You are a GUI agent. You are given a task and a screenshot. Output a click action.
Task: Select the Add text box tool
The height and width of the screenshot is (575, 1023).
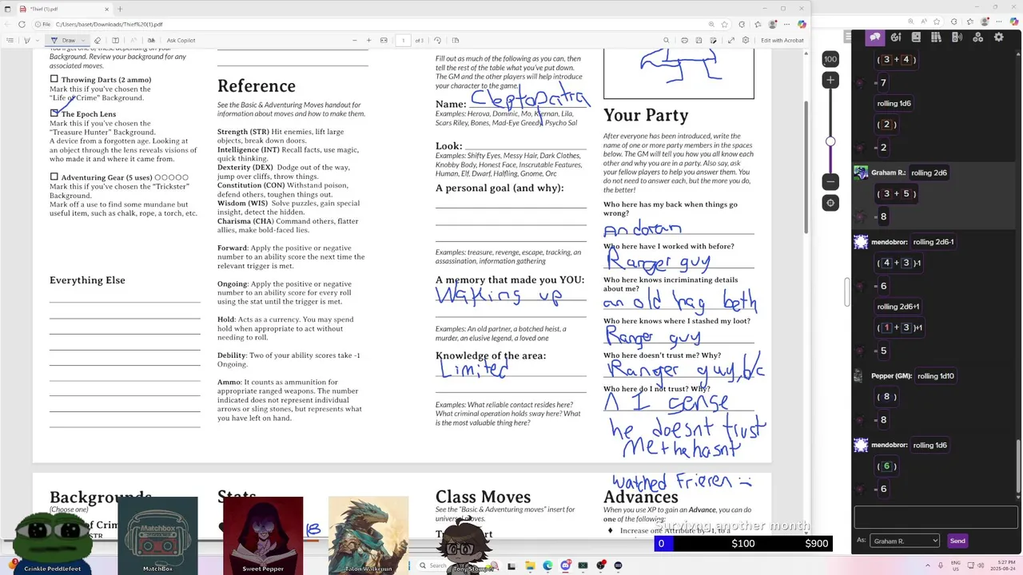point(115,40)
